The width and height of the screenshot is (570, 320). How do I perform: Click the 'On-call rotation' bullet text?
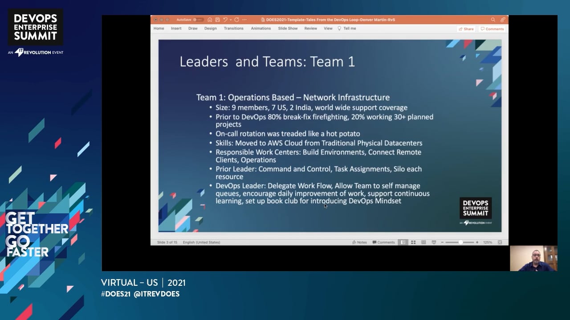[288, 133]
